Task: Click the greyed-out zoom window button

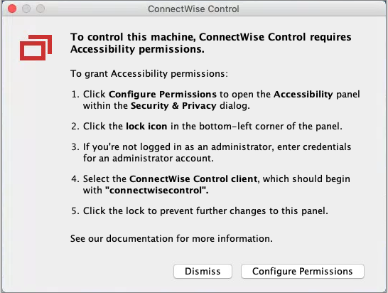Action: (41, 9)
